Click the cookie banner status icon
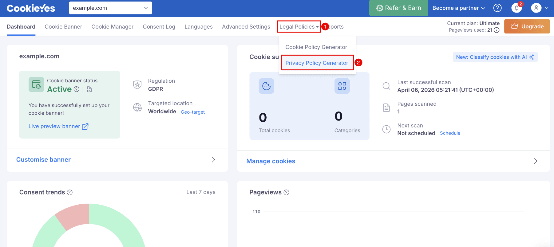This screenshot has width=554, height=247. [36, 84]
